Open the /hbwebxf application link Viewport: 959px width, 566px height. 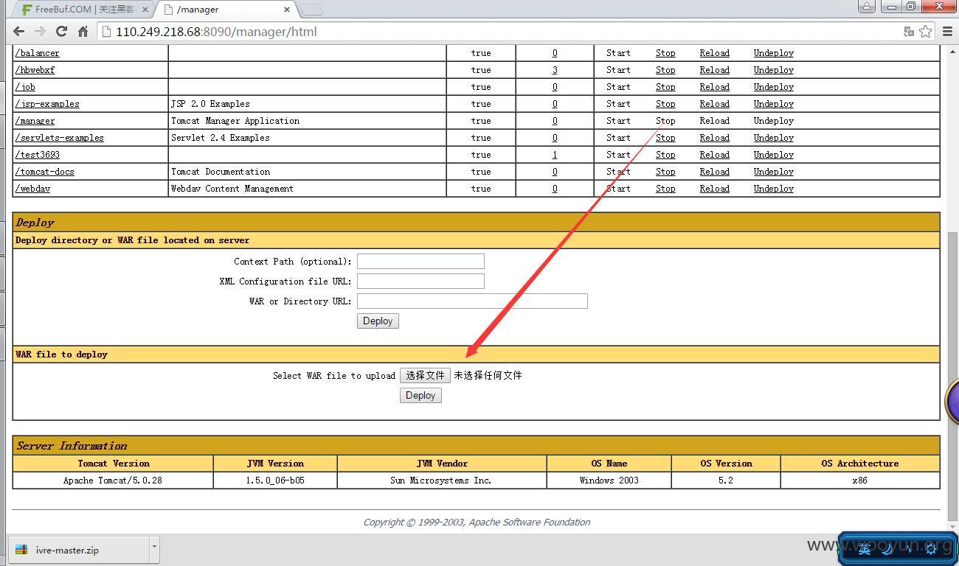(35, 70)
